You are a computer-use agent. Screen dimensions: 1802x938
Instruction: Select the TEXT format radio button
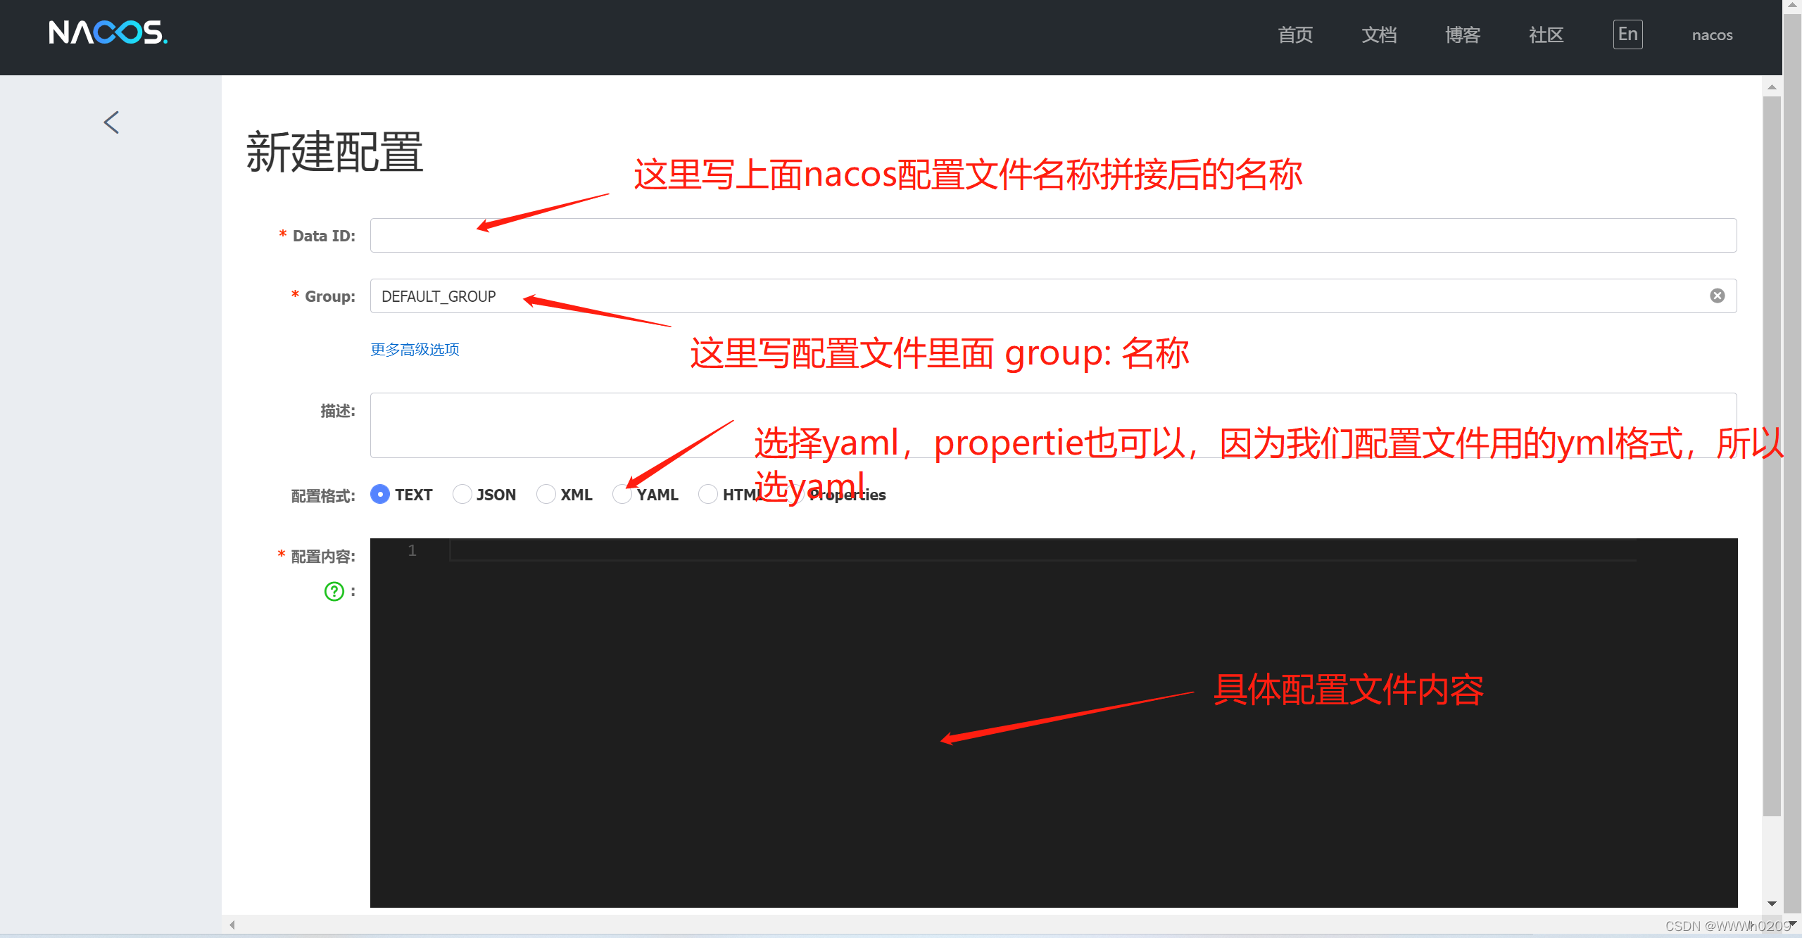point(380,495)
